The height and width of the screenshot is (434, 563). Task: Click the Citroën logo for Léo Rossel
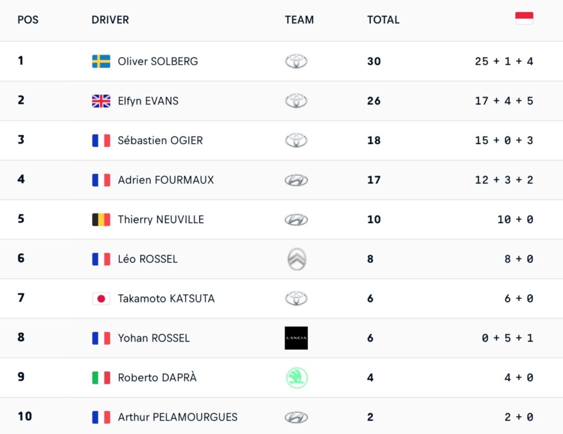(x=296, y=259)
